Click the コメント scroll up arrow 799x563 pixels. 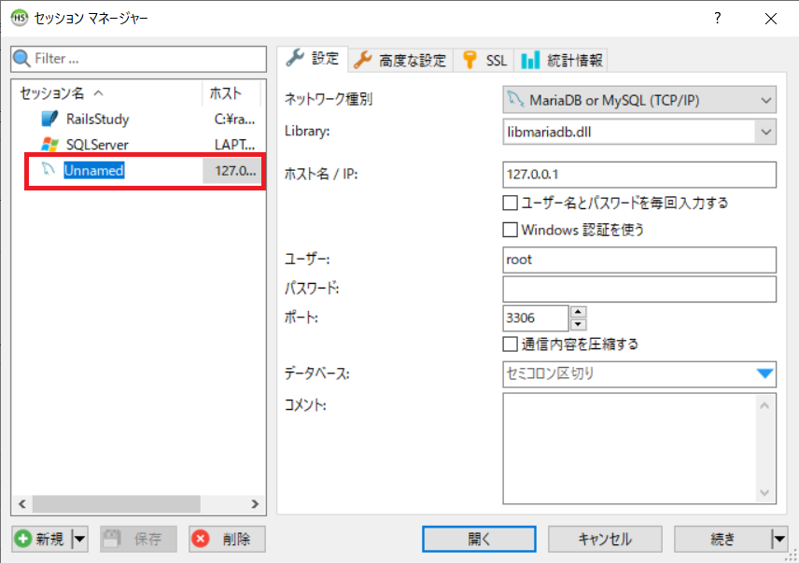point(764,405)
